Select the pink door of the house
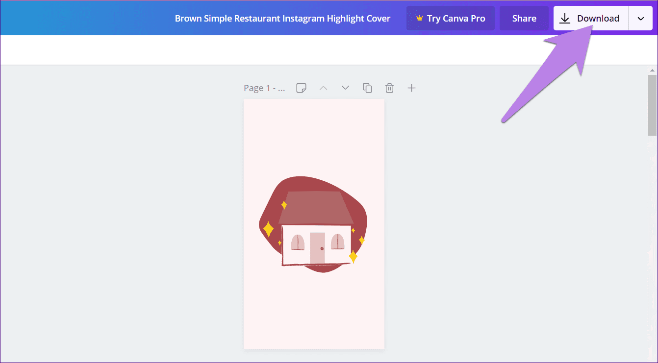 pyautogui.click(x=317, y=248)
